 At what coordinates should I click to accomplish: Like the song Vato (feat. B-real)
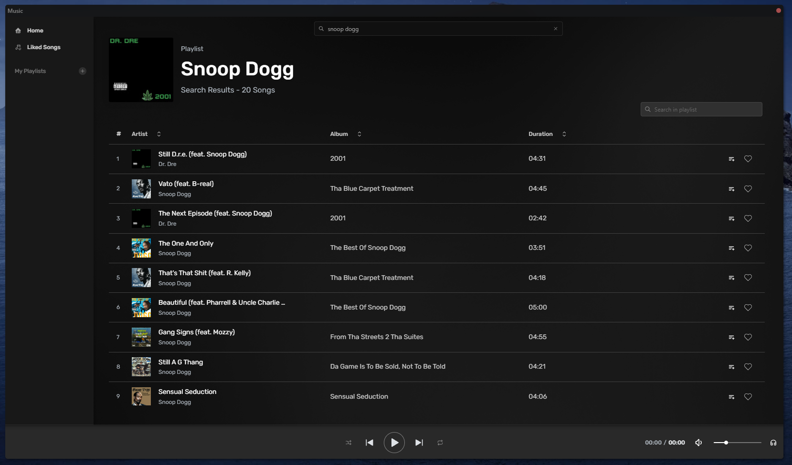pos(748,189)
